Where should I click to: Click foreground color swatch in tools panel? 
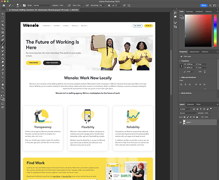(2, 98)
